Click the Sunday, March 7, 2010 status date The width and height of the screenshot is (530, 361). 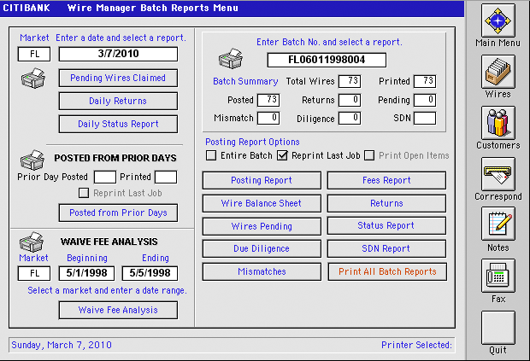62,345
